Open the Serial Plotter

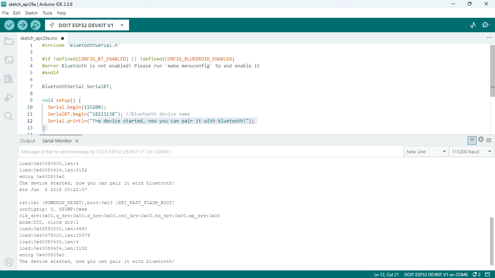(473, 25)
